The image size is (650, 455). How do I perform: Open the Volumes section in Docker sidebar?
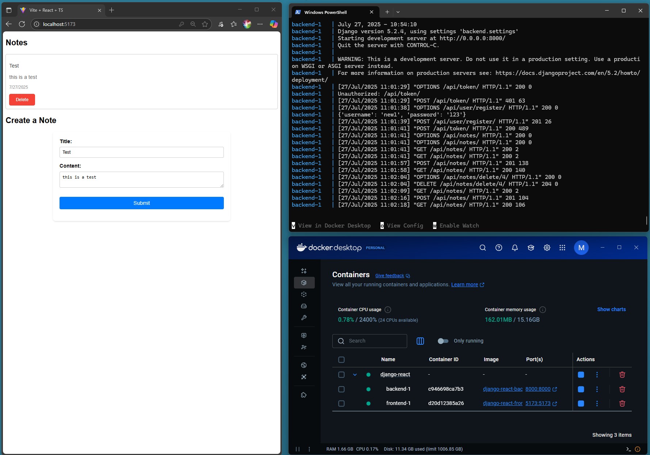(x=303, y=306)
